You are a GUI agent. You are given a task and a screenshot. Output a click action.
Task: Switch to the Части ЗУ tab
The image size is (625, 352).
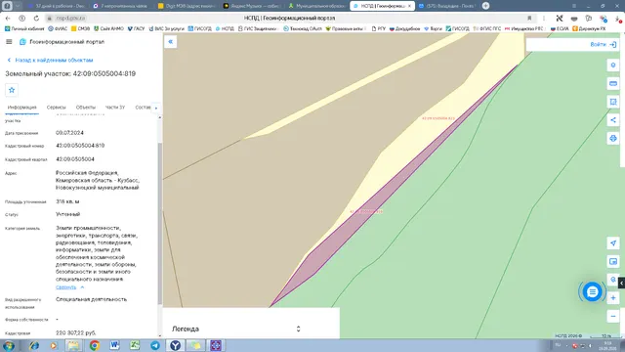coord(115,108)
